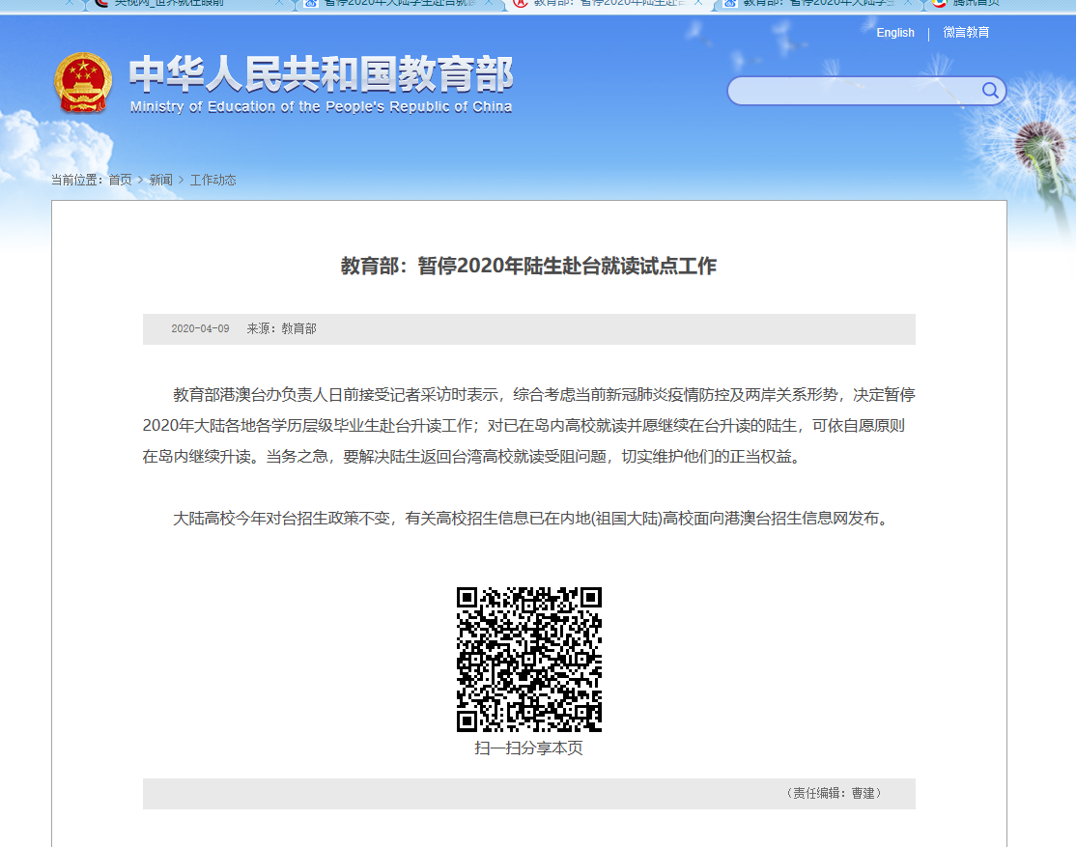Click the 扫一扫分享本页 caption
Screen dimensions: 1076x847
click(528, 748)
